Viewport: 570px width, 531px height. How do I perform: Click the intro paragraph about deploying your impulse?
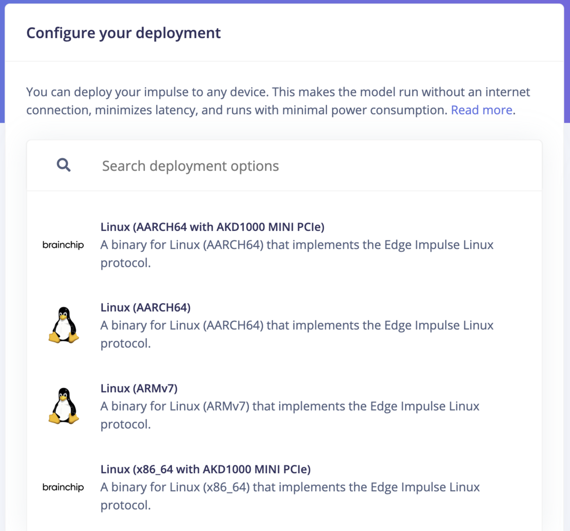[278, 101]
